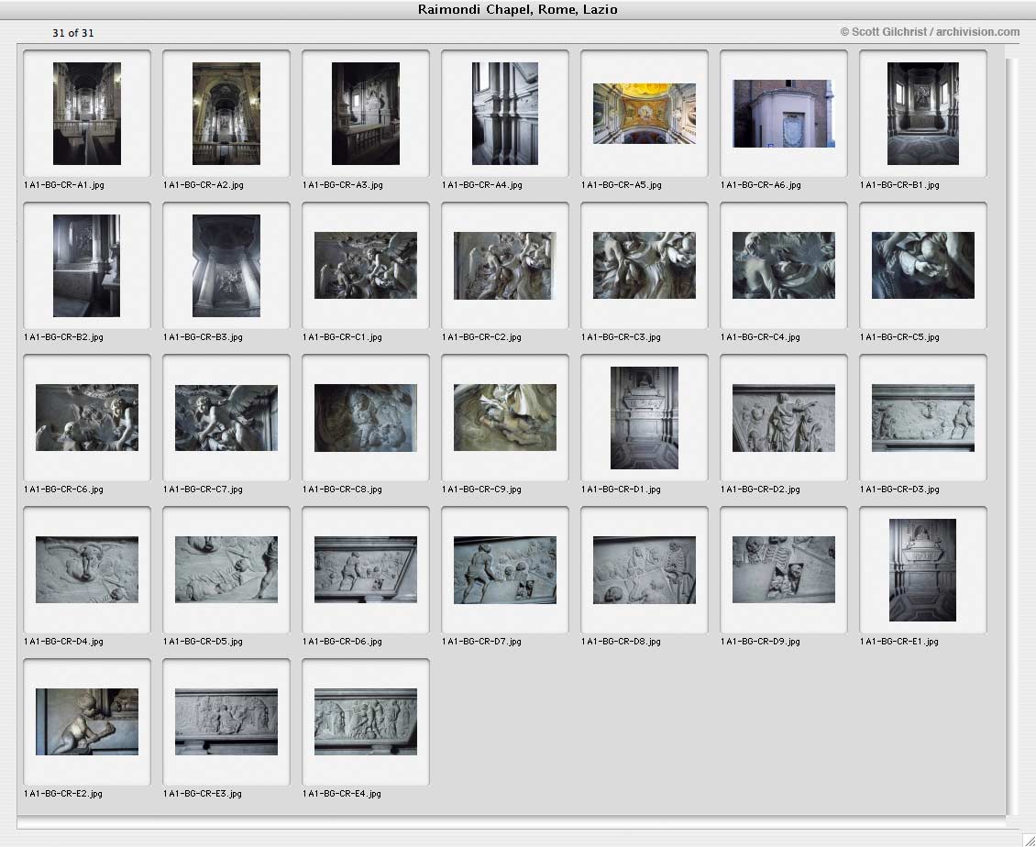This screenshot has width=1036, height=847.
Task: Select sculpture image 1A1-BG-CR-C1.jpg
Action: coord(366,266)
